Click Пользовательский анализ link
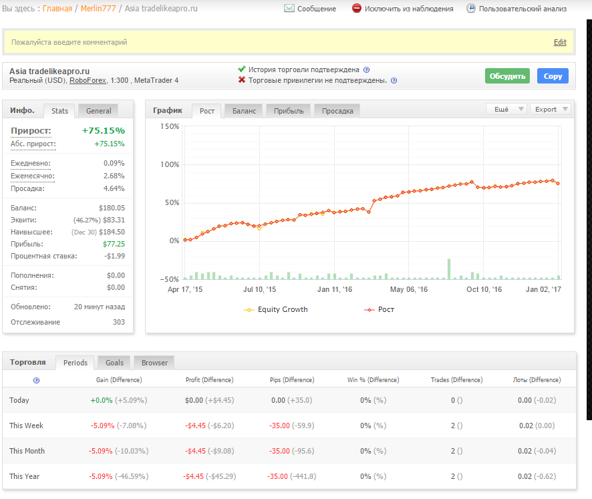Viewport: 592px width, 499px height. coord(523,9)
